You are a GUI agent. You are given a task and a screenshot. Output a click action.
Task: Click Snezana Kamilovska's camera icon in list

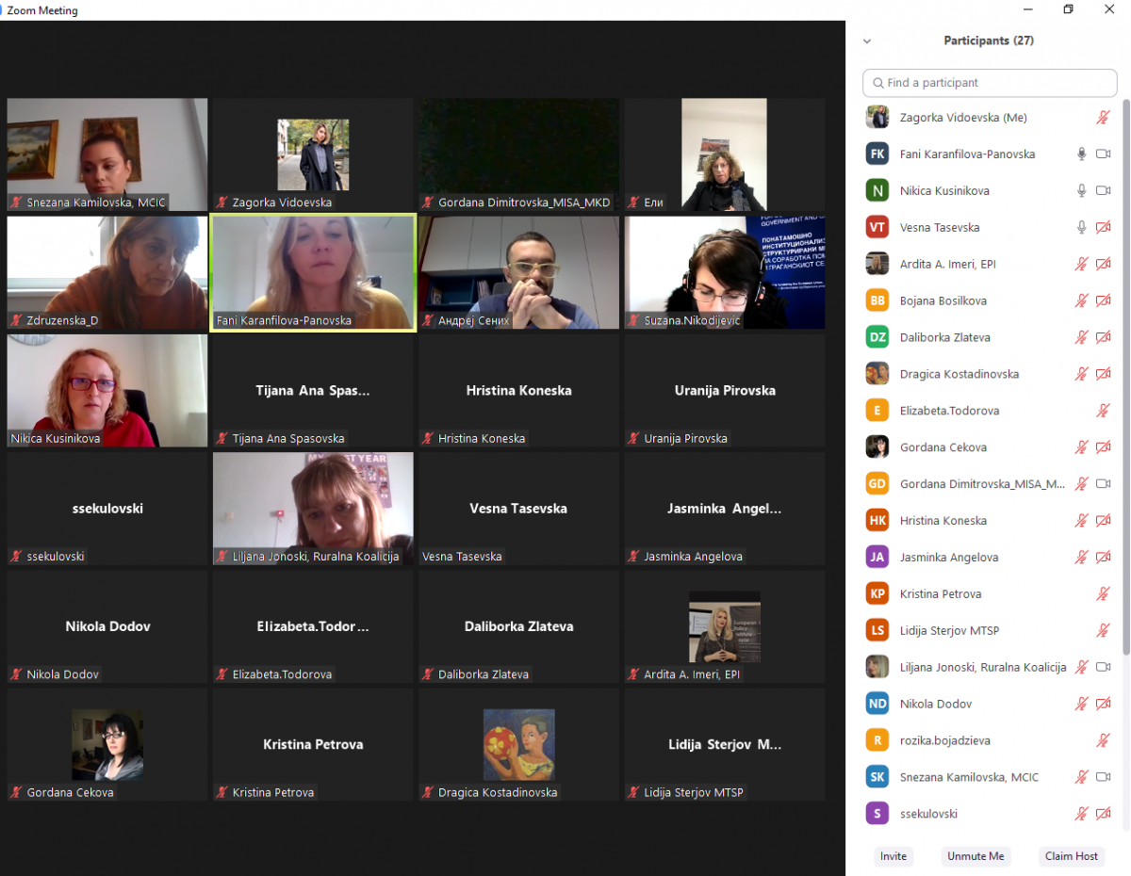[x=1103, y=778]
